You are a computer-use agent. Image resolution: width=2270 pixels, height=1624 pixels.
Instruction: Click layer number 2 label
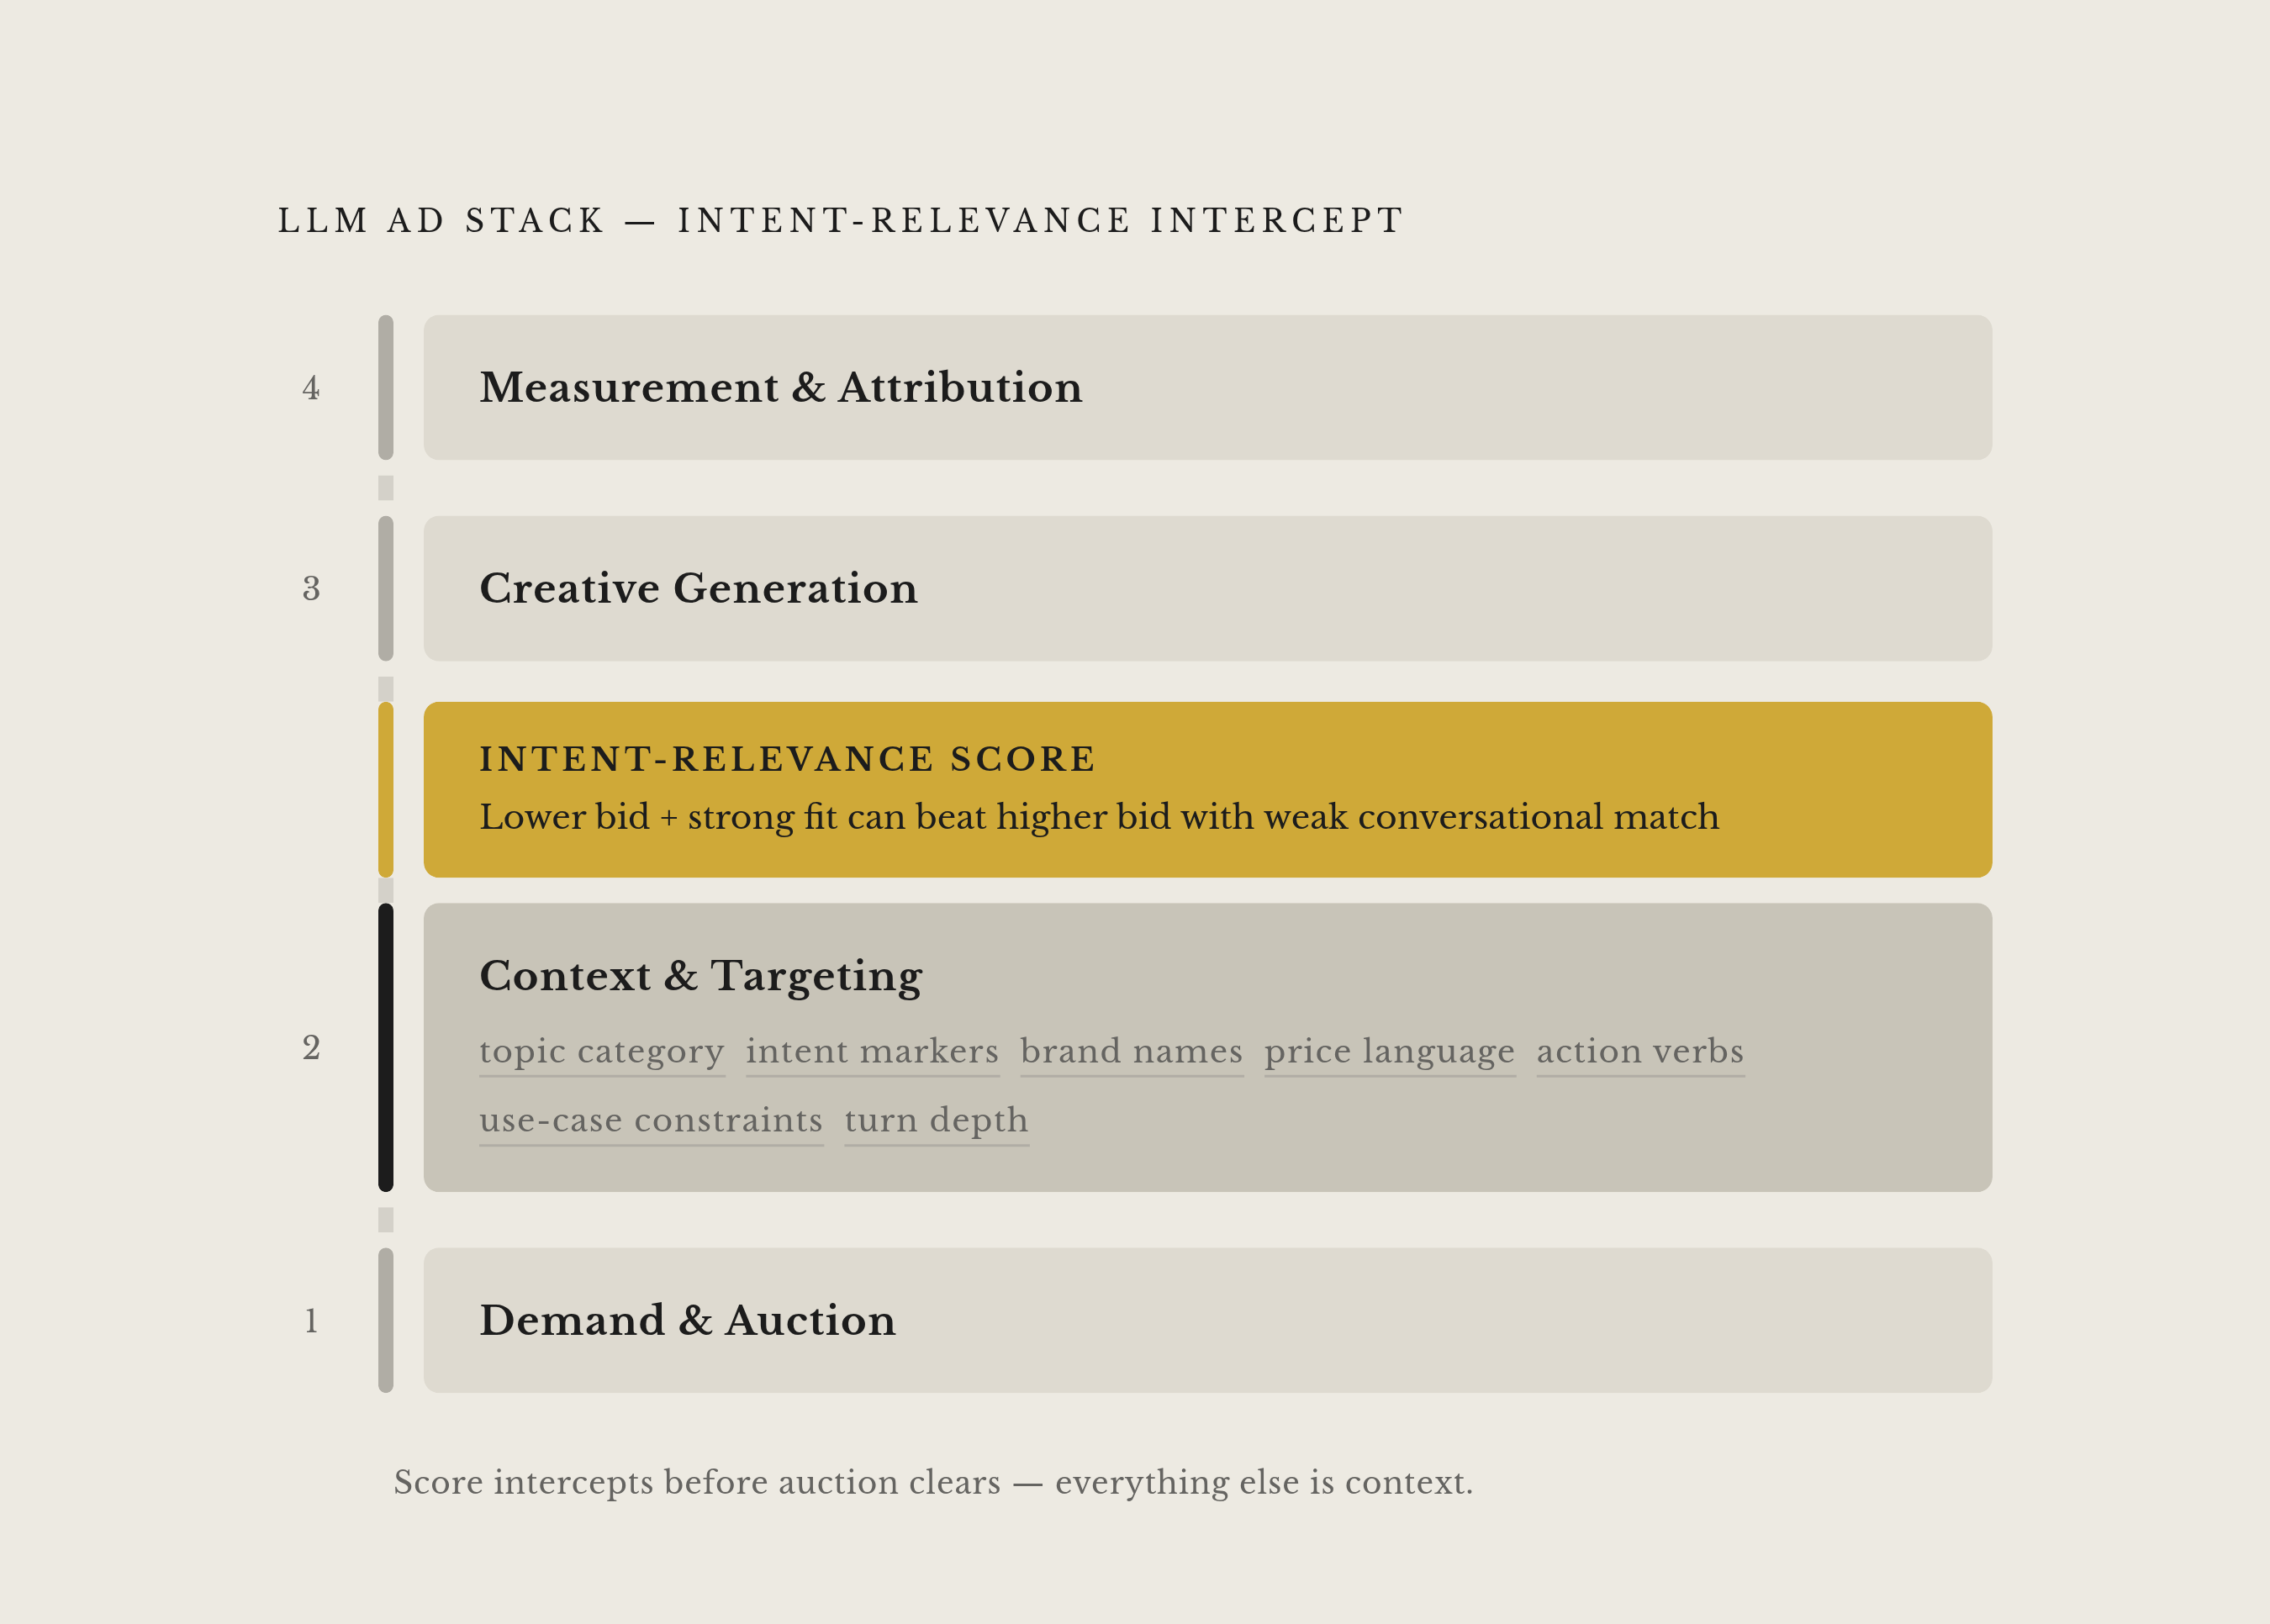(x=311, y=1047)
